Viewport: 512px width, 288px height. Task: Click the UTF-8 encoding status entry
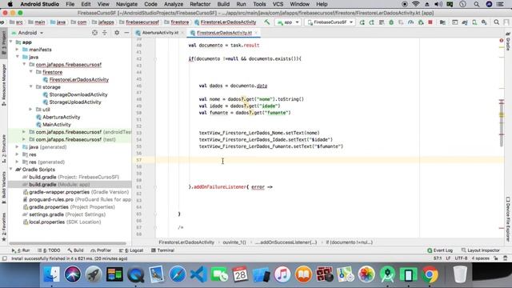pyautogui.click(x=461, y=258)
